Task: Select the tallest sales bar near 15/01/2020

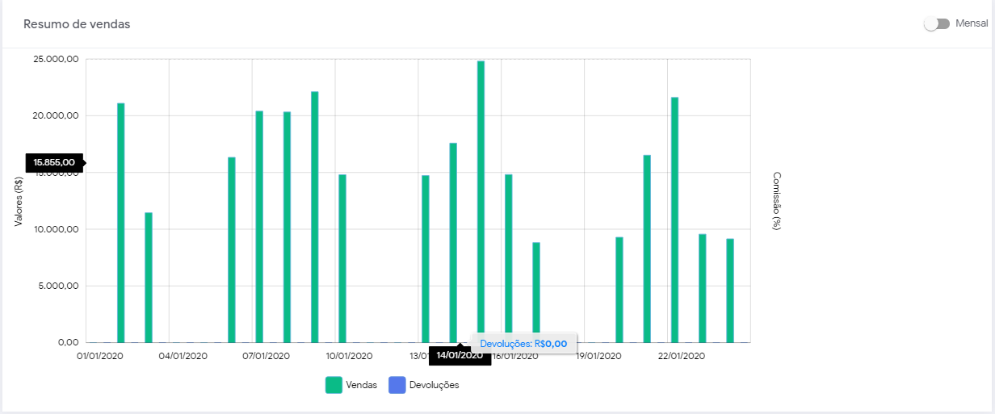Action: (x=481, y=202)
